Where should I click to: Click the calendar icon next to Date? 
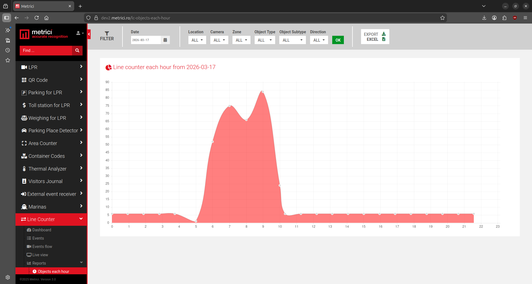[165, 40]
